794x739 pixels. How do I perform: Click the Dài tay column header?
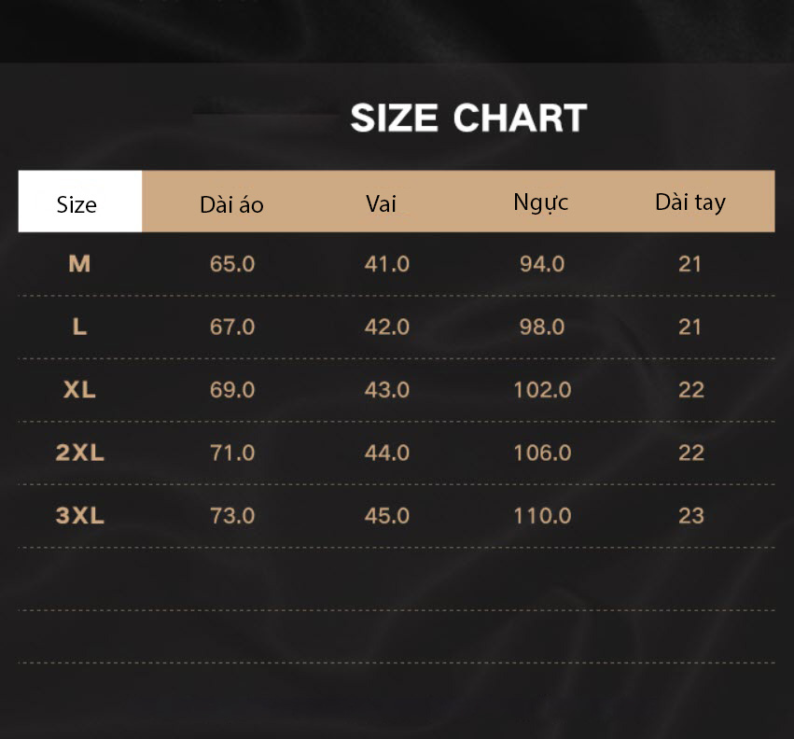coord(690,202)
